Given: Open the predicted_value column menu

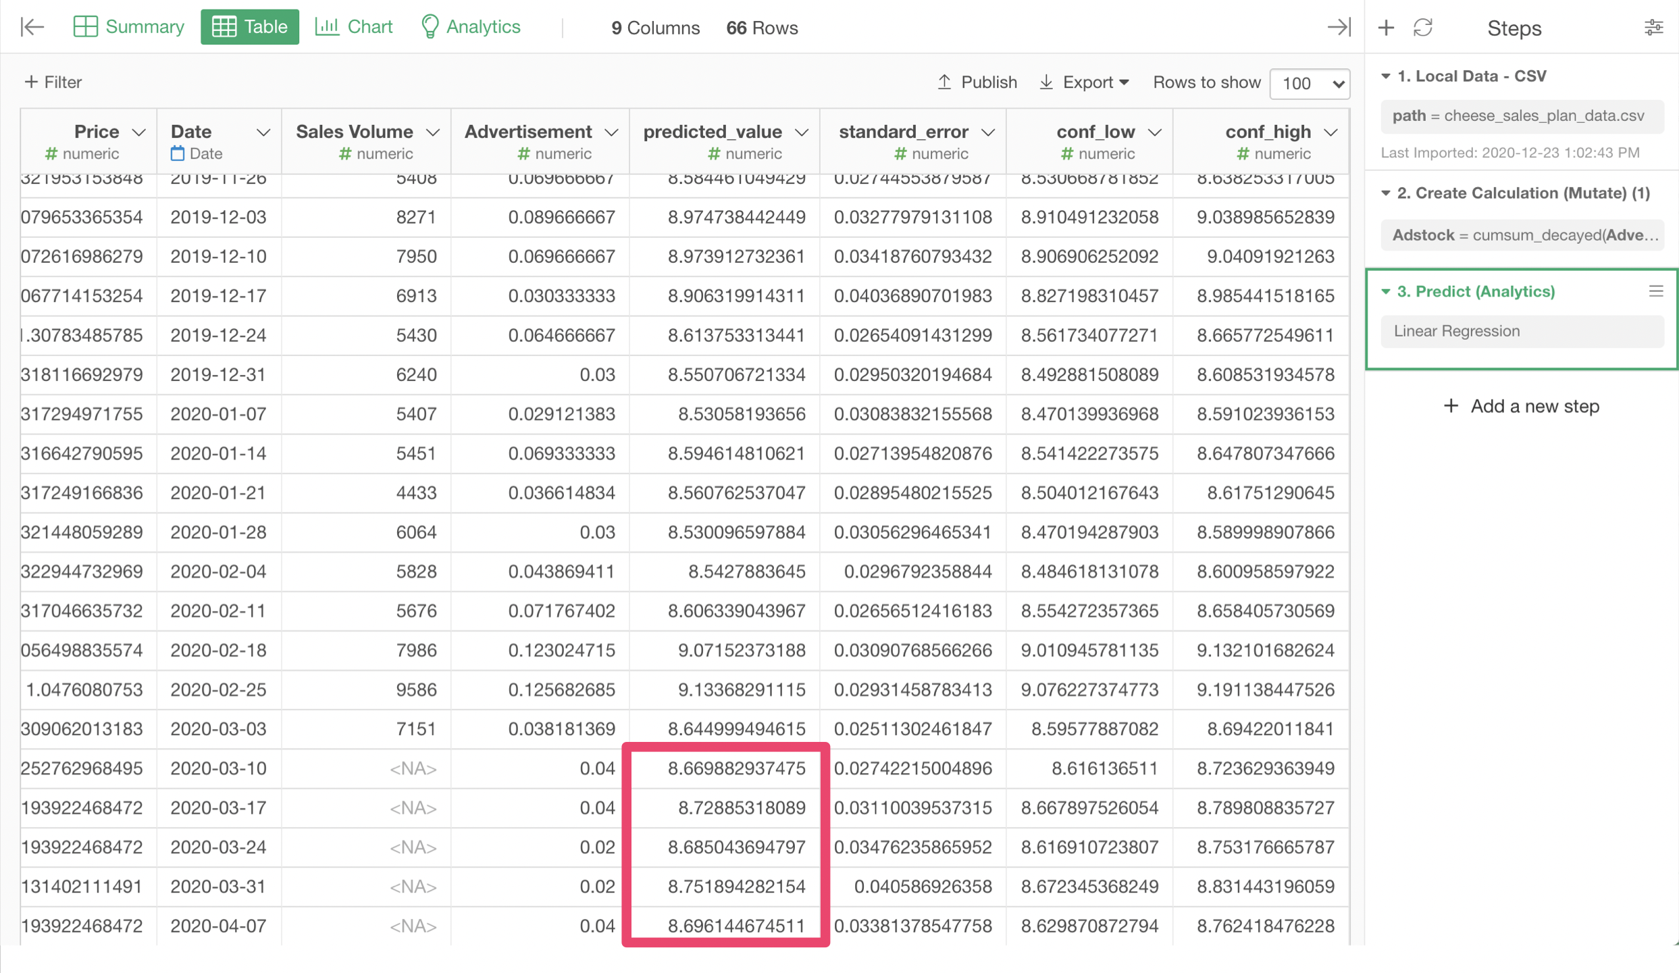Looking at the screenshot, I should click(x=802, y=132).
